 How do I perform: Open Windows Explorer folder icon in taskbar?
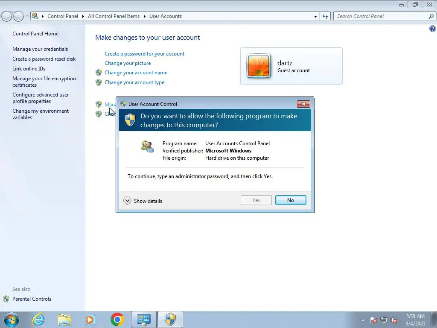pyautogui.click(x=65, y=319)
